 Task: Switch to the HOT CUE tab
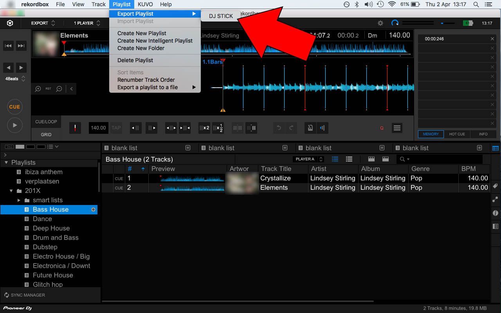point(457,134)
